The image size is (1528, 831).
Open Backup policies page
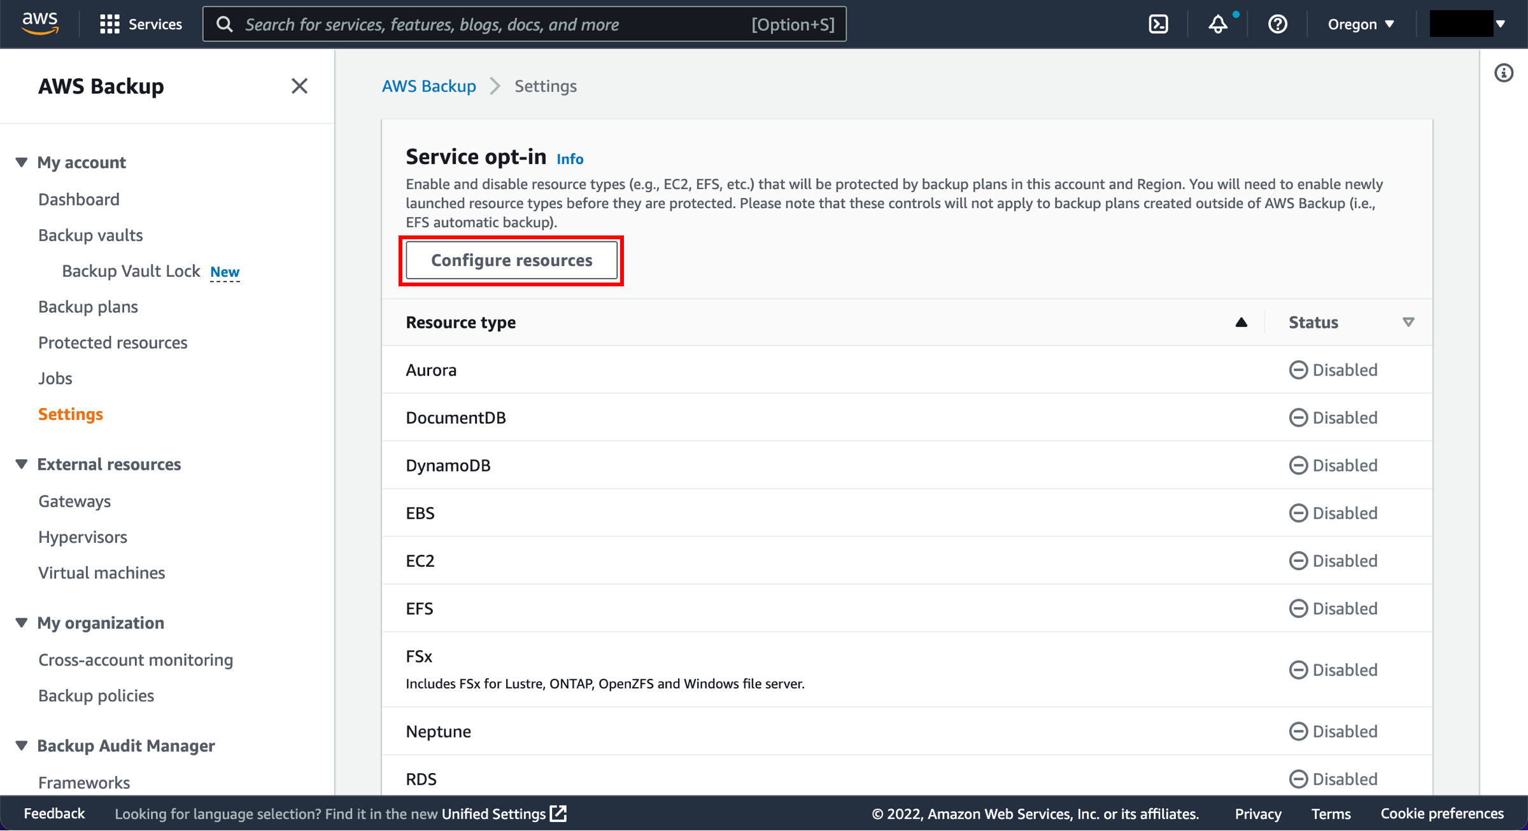pos(96,695)
